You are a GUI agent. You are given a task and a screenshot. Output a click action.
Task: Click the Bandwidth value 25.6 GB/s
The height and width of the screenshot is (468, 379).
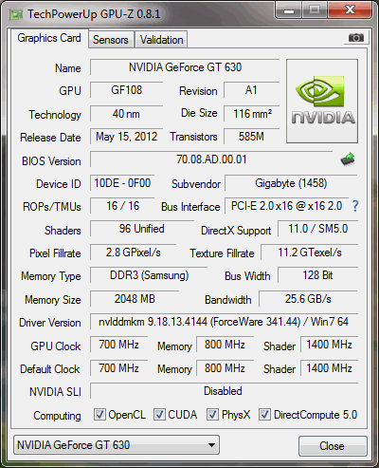(x=308, y=299)
